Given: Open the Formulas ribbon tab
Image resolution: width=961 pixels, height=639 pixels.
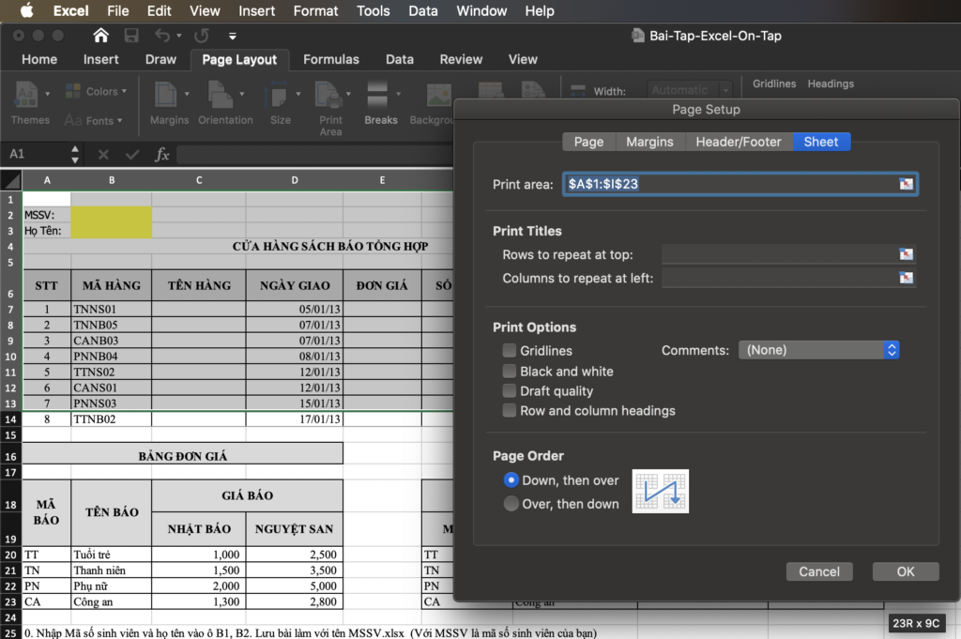Looking at the screenshot, I should [331, 59].
